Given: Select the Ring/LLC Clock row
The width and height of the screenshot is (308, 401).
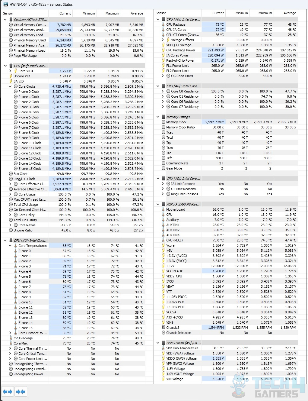Looking at the screenshot, I should pos(73,179).
